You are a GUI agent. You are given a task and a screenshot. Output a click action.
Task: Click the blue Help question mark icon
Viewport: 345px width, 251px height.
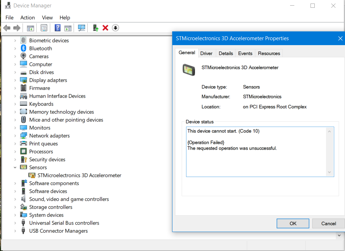pyautogui.click(x=57, y=28)
